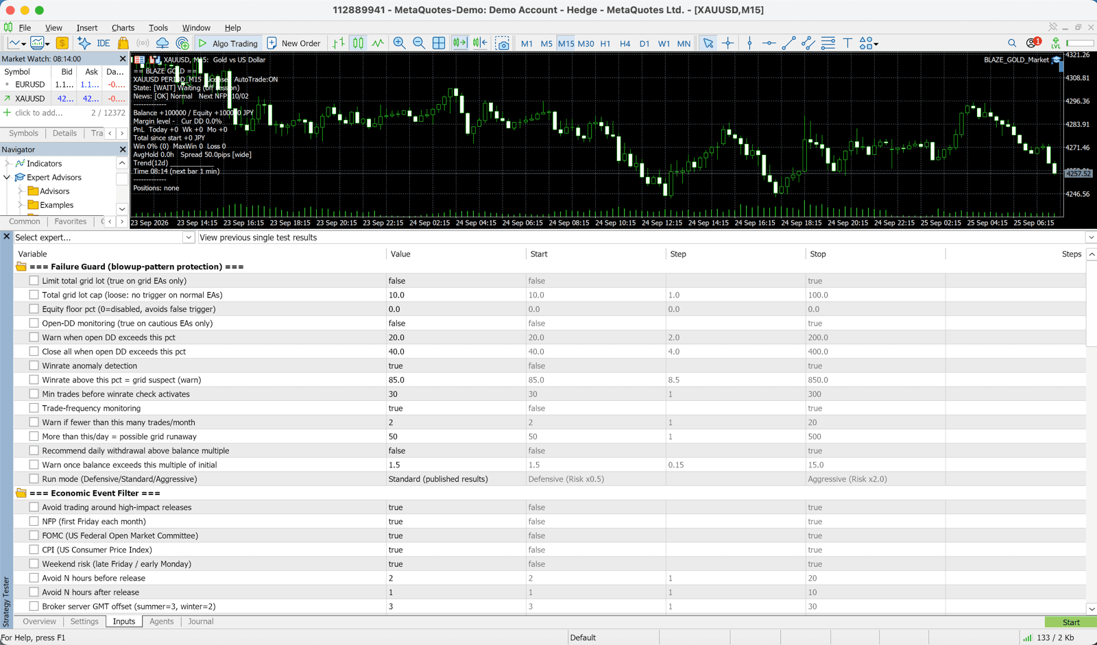Check 'Winrate anomaly detection' checkbox
The width and height of the screenshot is (1097, 645).
(34, 365)
